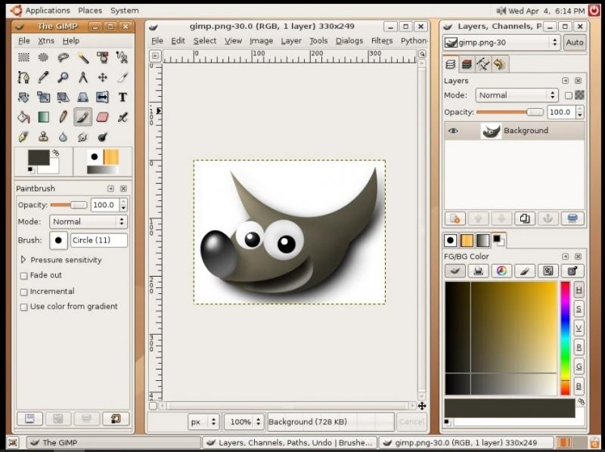
Task: Select the Clone stamp tool
Action: click(43, 137)
